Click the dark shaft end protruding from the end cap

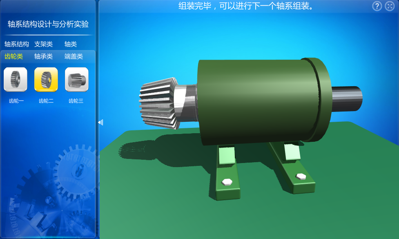(347, 98)
